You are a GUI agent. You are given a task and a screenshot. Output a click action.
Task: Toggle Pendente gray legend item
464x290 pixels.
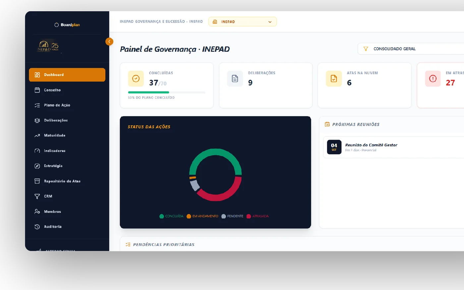(x=232, y=216)
